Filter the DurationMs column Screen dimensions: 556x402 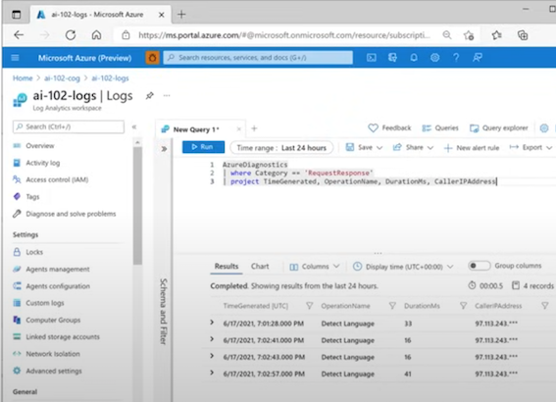tap(463, 306)
